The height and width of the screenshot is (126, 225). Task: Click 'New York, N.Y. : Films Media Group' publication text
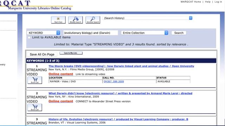[81, 70]
